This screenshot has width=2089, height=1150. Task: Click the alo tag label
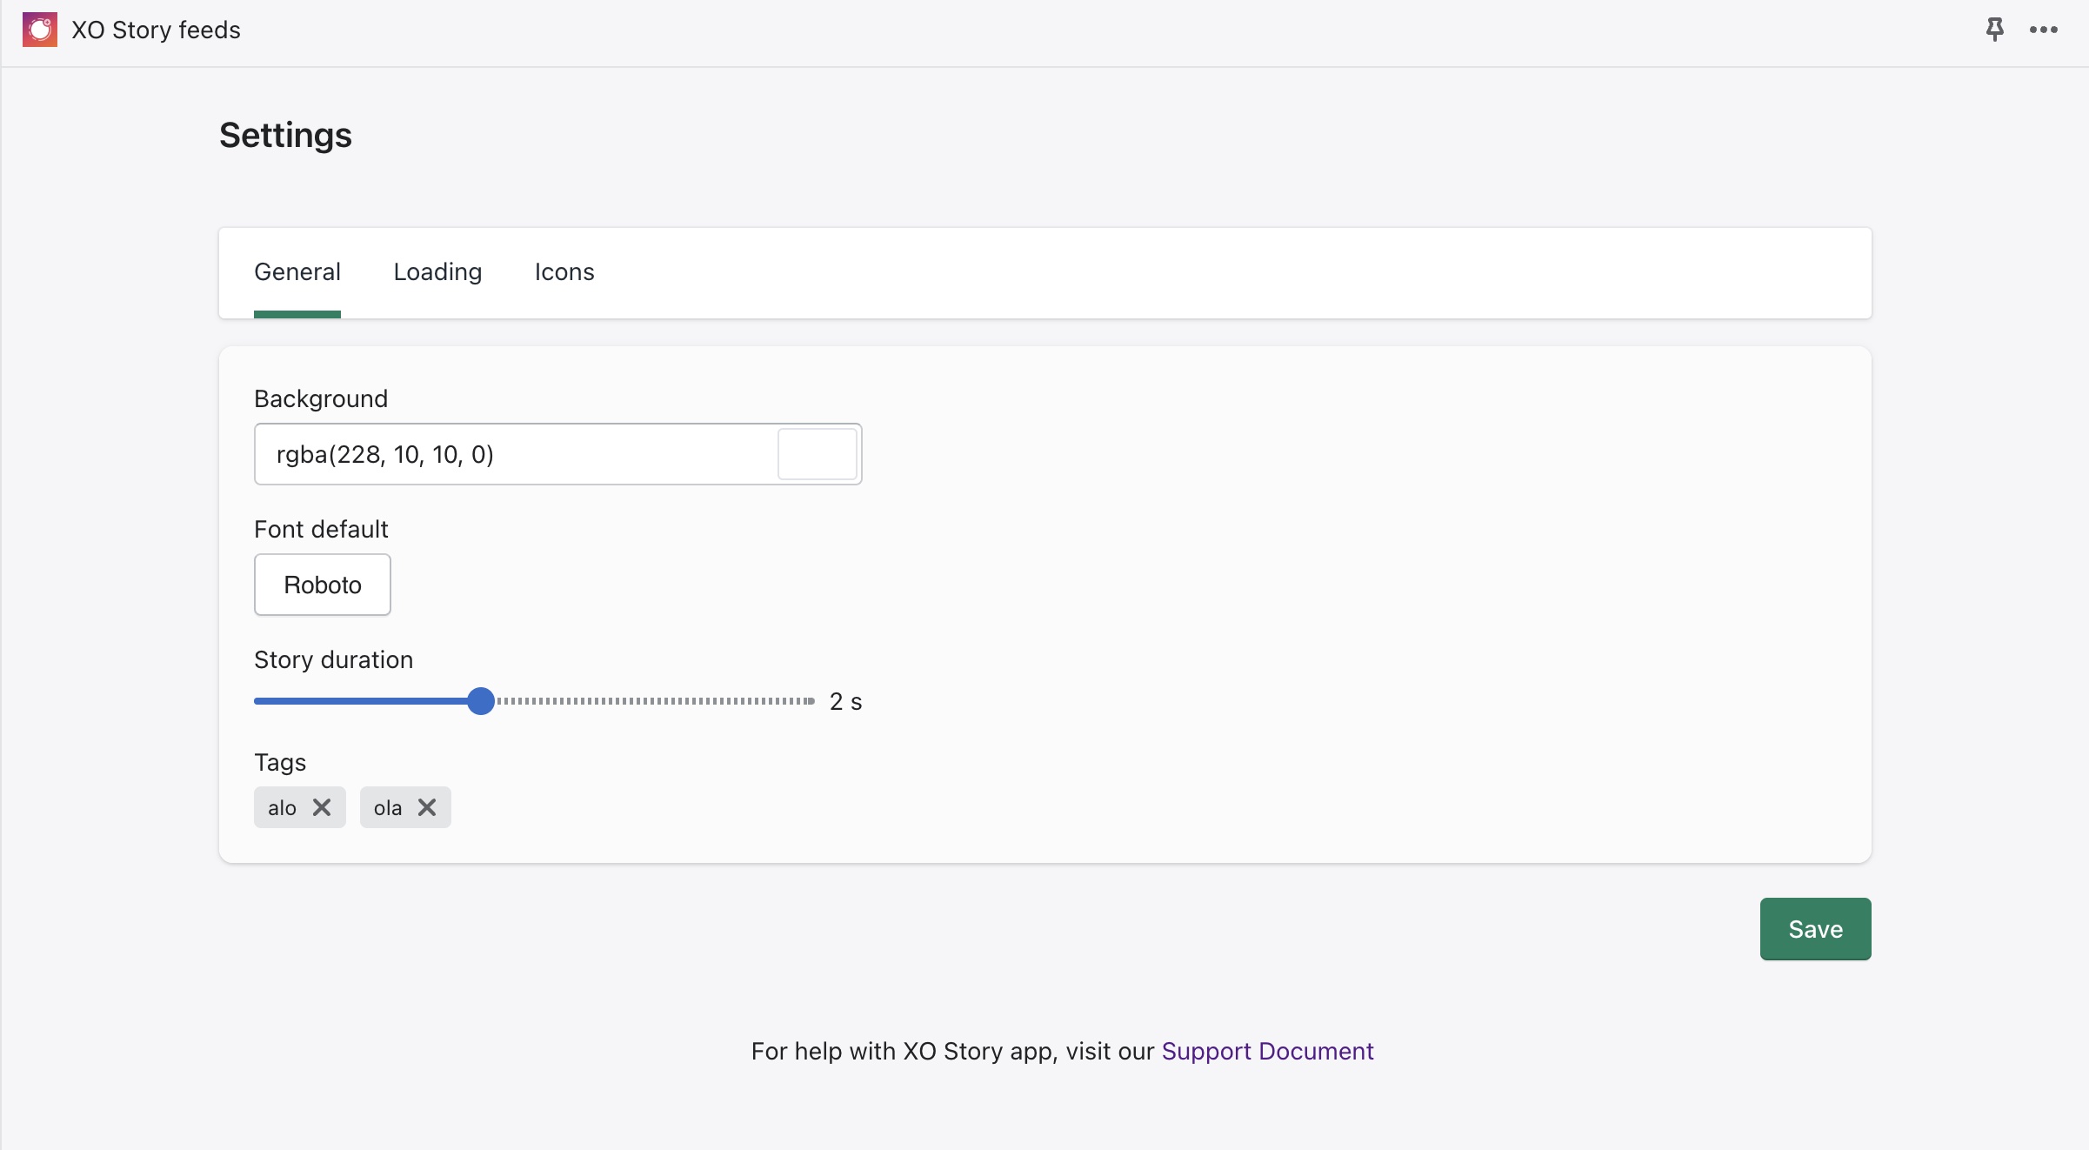[x=282, y=808]
